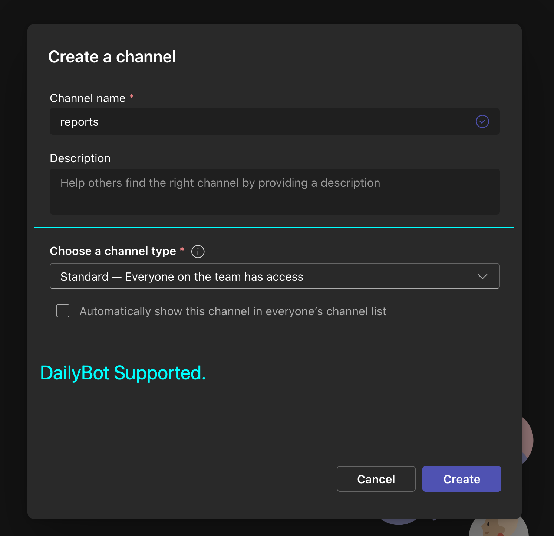Click the validation checkmark icon in Channel name
The image size is (554, 536).
click(482, 121)
